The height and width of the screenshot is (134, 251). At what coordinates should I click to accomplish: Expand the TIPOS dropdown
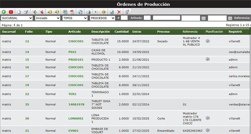(x=75, y=18)
